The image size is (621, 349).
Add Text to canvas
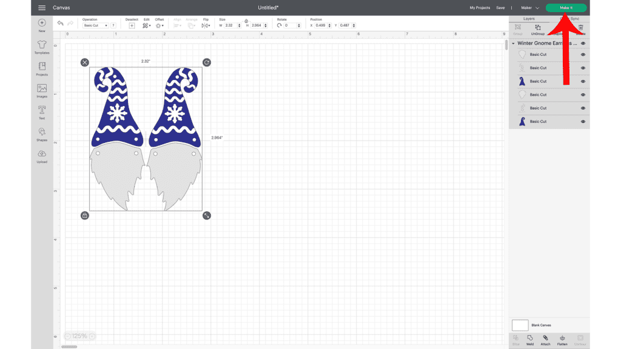point(42,112)
